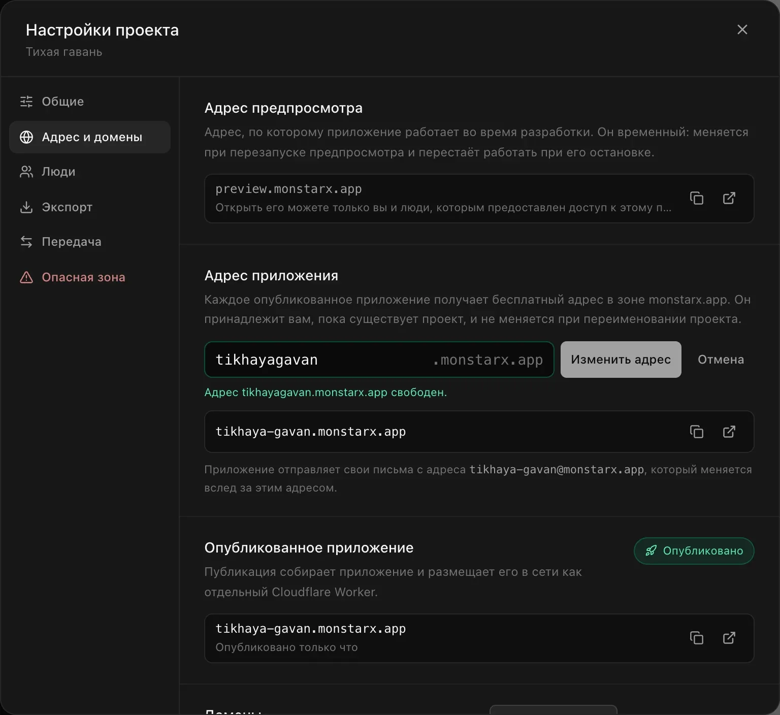
Task: Open preview.monstarx.app in a new tab
Action: 729,199
